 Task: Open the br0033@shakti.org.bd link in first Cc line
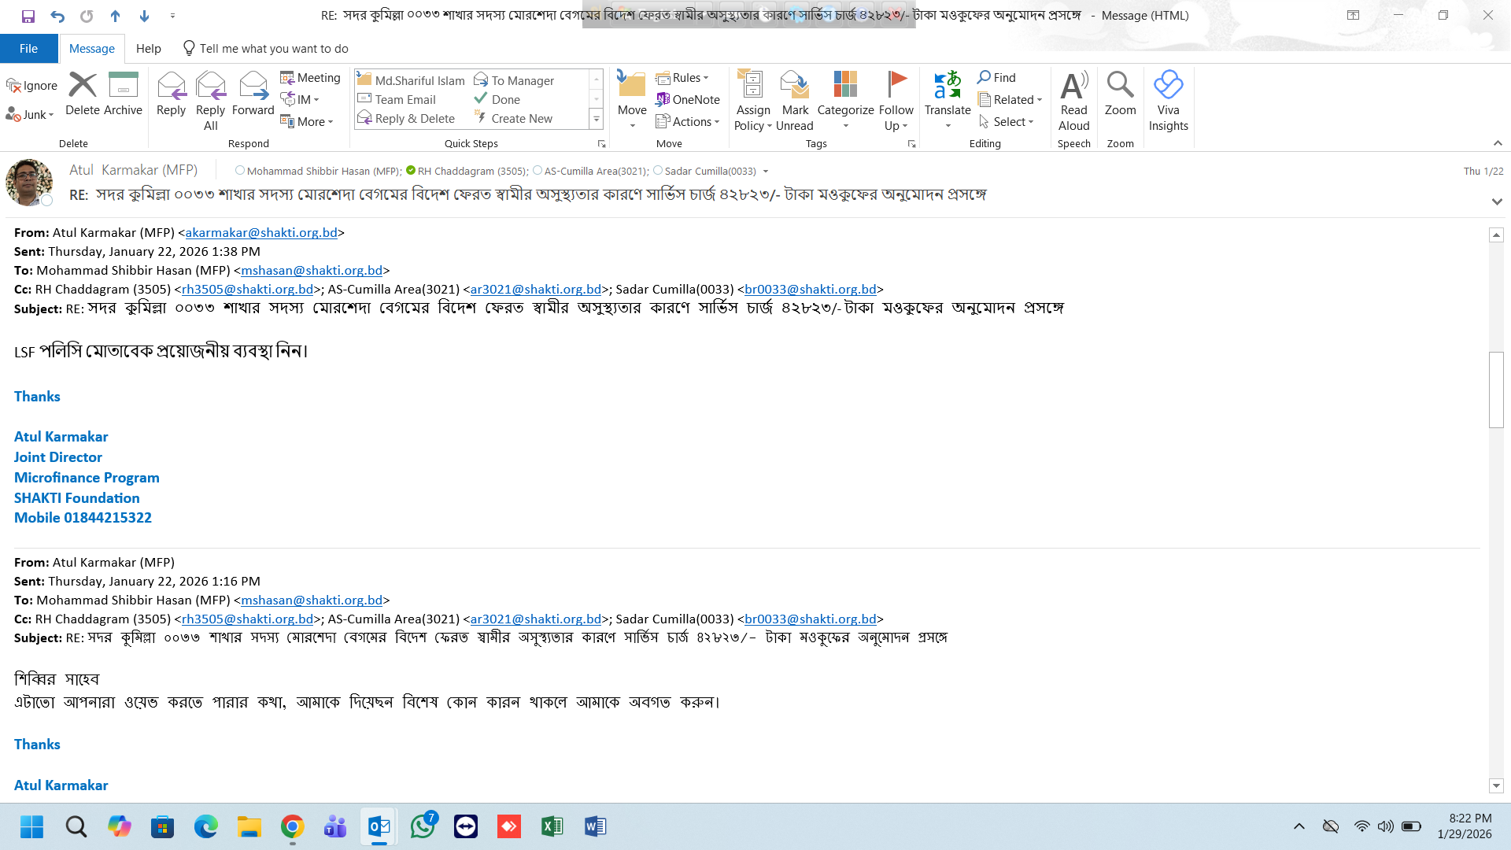point(810,290)
